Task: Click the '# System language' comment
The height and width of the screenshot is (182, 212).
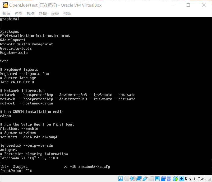Action: pos(18,78)
